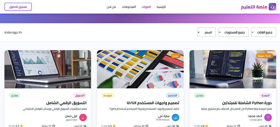
Task: Open the السعر price filter dropdown
Action: [x=206, y=32]
